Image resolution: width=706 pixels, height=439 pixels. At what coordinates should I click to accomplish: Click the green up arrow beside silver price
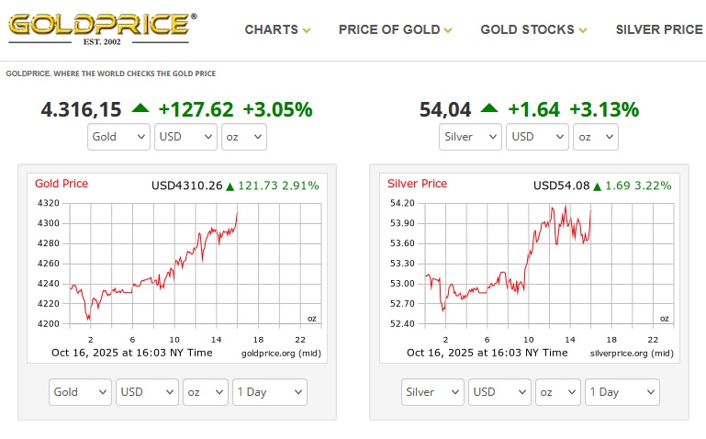tap(489, 108)
